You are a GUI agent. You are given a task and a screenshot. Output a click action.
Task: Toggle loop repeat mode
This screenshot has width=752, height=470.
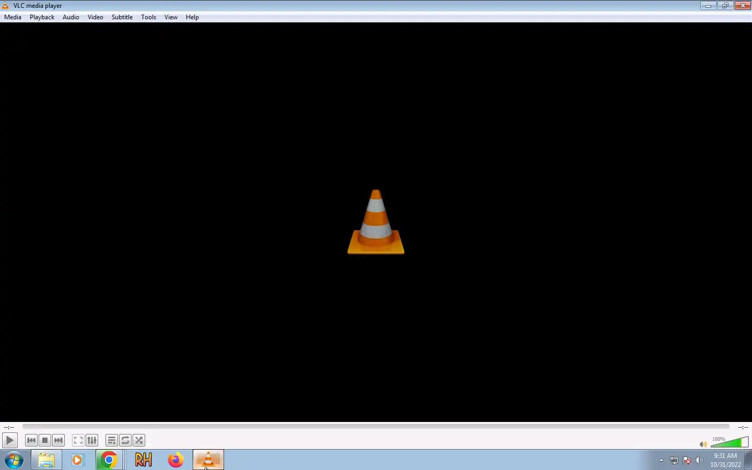(125, 440)
